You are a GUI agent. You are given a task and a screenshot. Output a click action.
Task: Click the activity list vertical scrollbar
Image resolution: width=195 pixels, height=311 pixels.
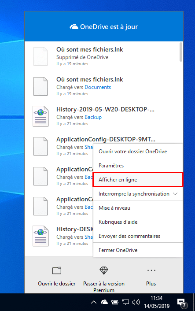pos(181,52)
